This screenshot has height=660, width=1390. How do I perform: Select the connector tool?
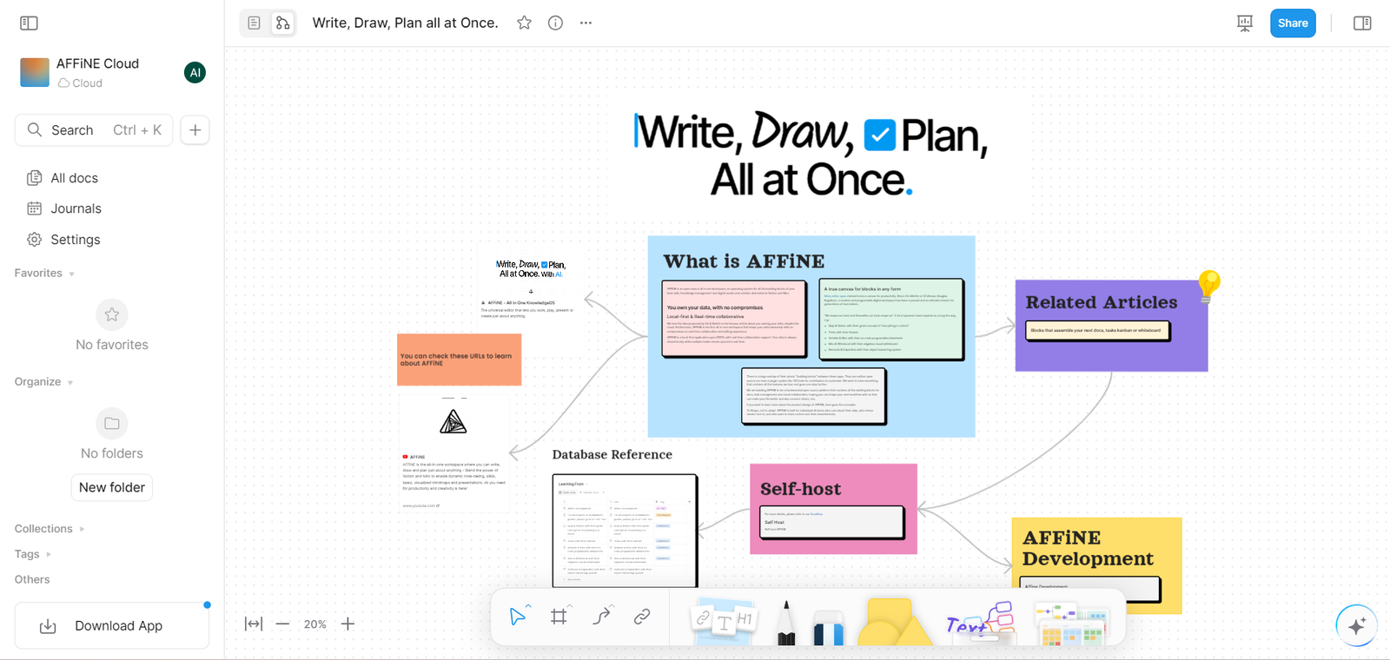coord(601,617)
